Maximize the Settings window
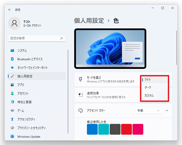This screenshot has width=182, height=145. click(x=163, y=8)
